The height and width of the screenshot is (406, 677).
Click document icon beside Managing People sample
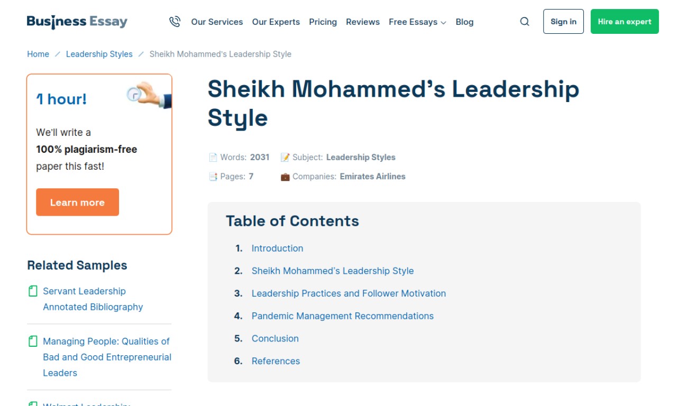tap(33, 341)
